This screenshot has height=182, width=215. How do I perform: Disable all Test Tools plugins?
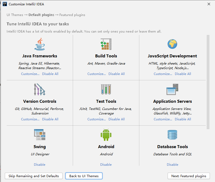(x=116, y=119)
